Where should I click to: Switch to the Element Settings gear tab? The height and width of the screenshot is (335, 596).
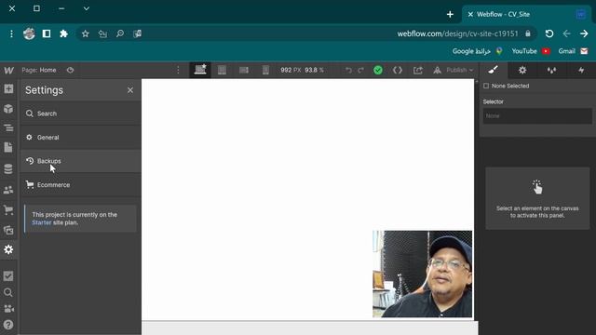(x=522, y=70)
